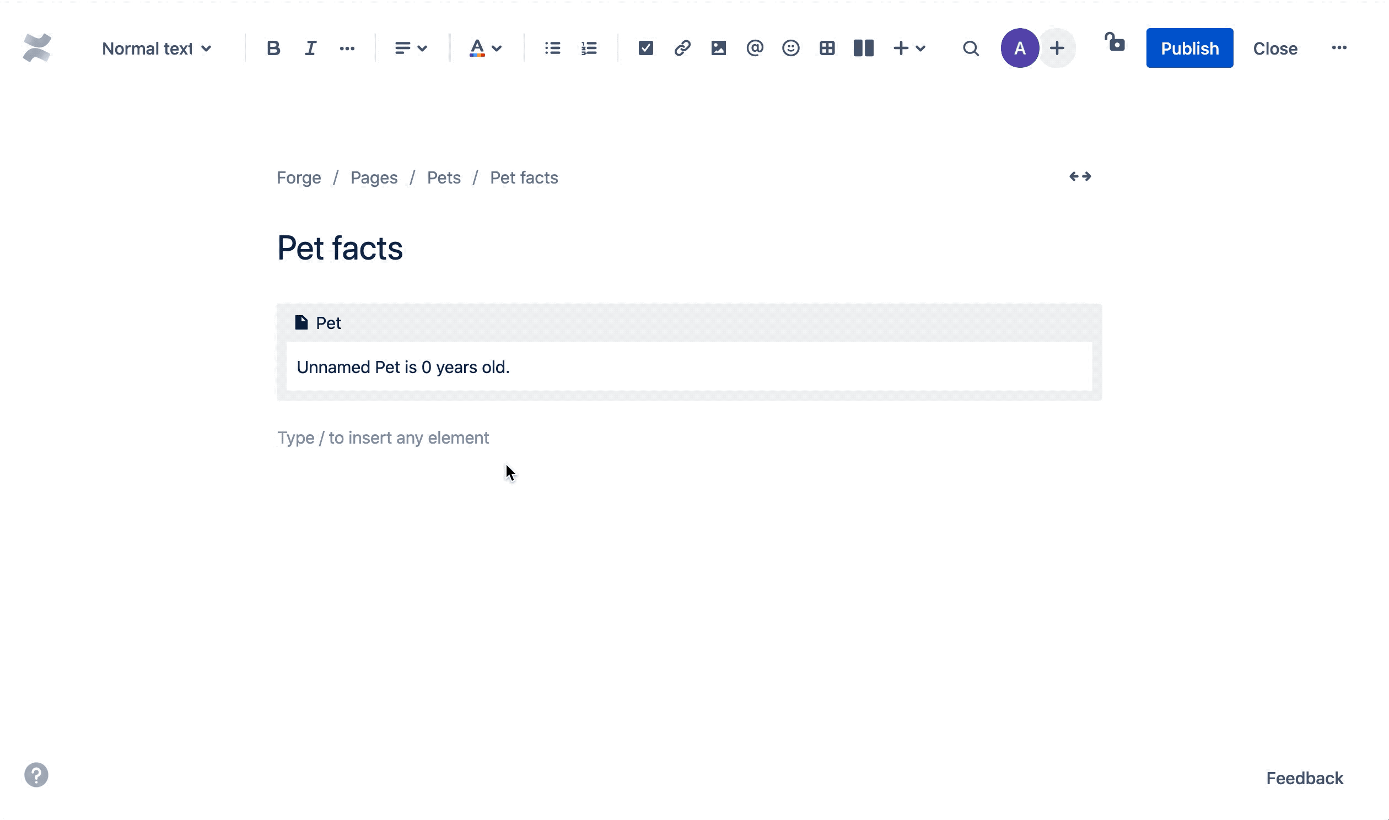
Task: Navigate to the Pets breadcrumb
Action: click(x=444, y=177)
